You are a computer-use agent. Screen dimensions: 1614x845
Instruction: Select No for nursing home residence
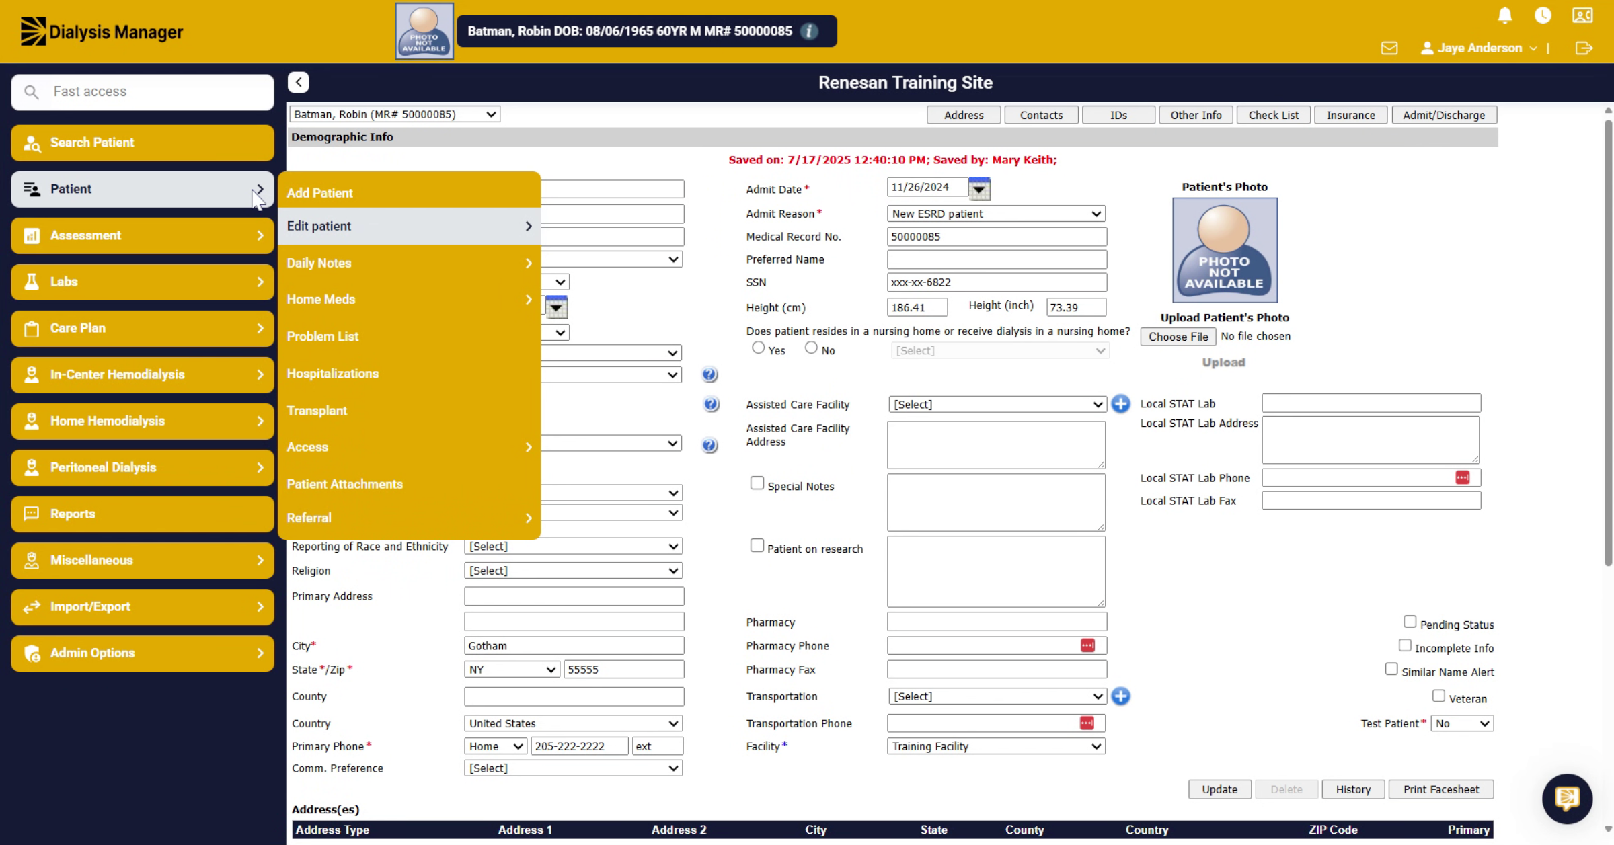[811, 348]
